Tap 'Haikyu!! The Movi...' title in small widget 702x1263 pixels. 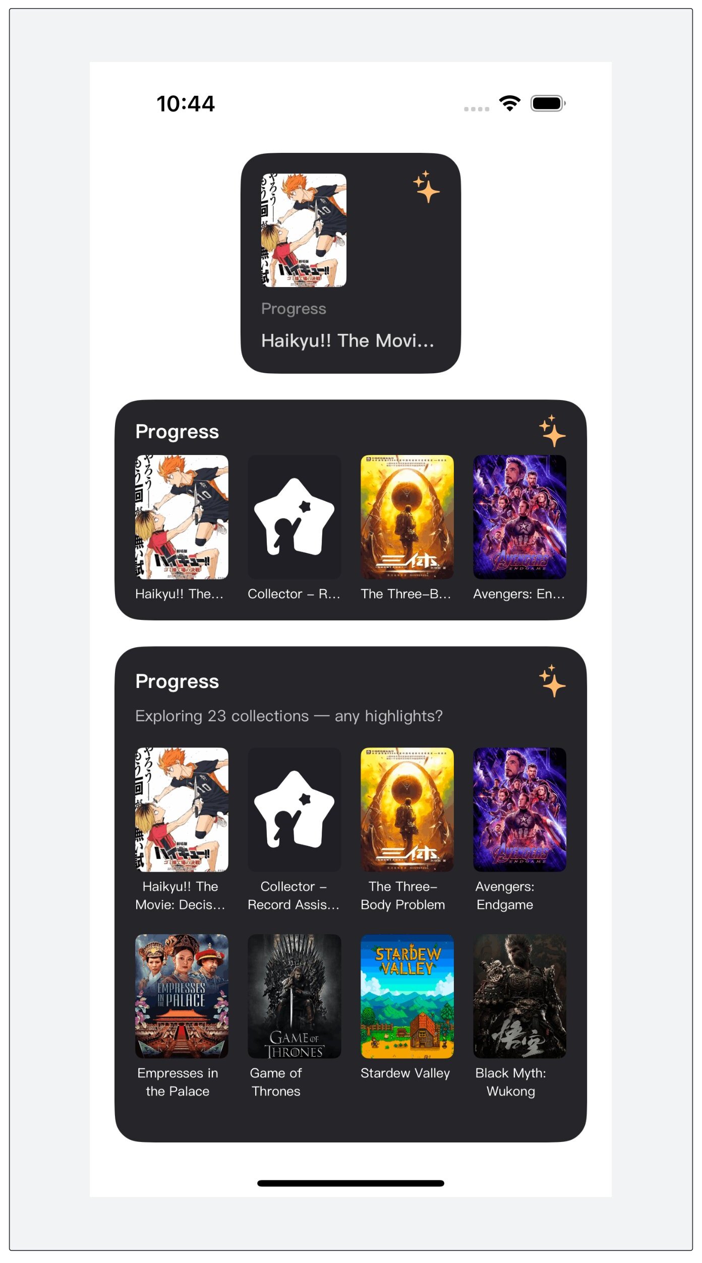tap(347, 341)
